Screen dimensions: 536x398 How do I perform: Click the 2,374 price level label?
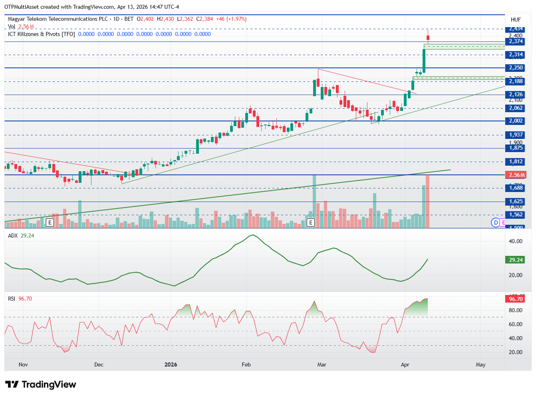[516, 42]
